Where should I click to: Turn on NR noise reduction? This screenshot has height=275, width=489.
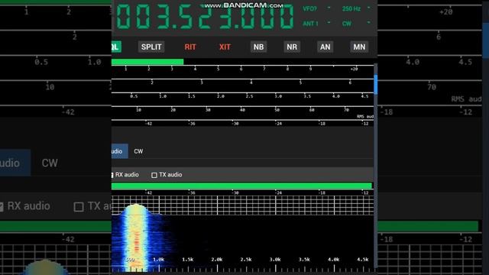(x=292, y=47)
